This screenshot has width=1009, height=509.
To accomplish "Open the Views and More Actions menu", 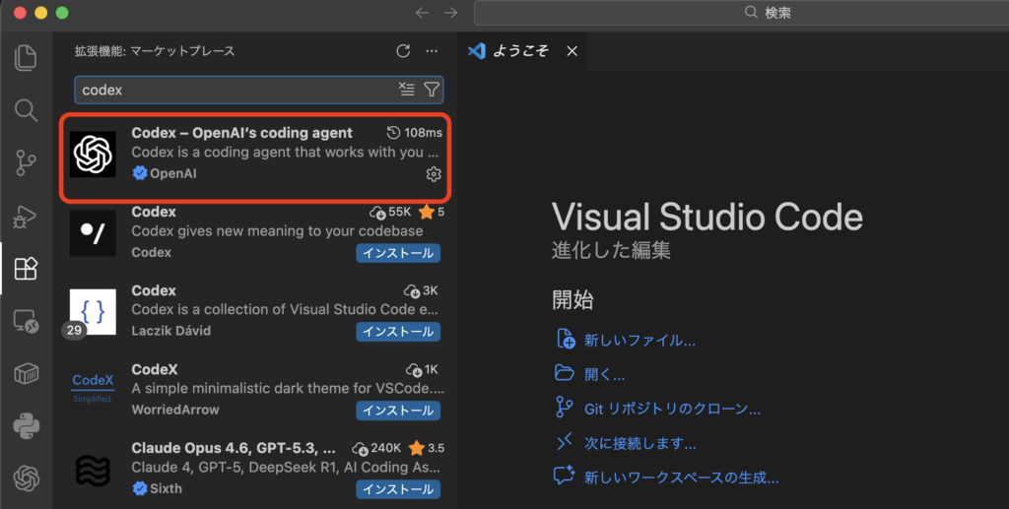I will (431, 51).
